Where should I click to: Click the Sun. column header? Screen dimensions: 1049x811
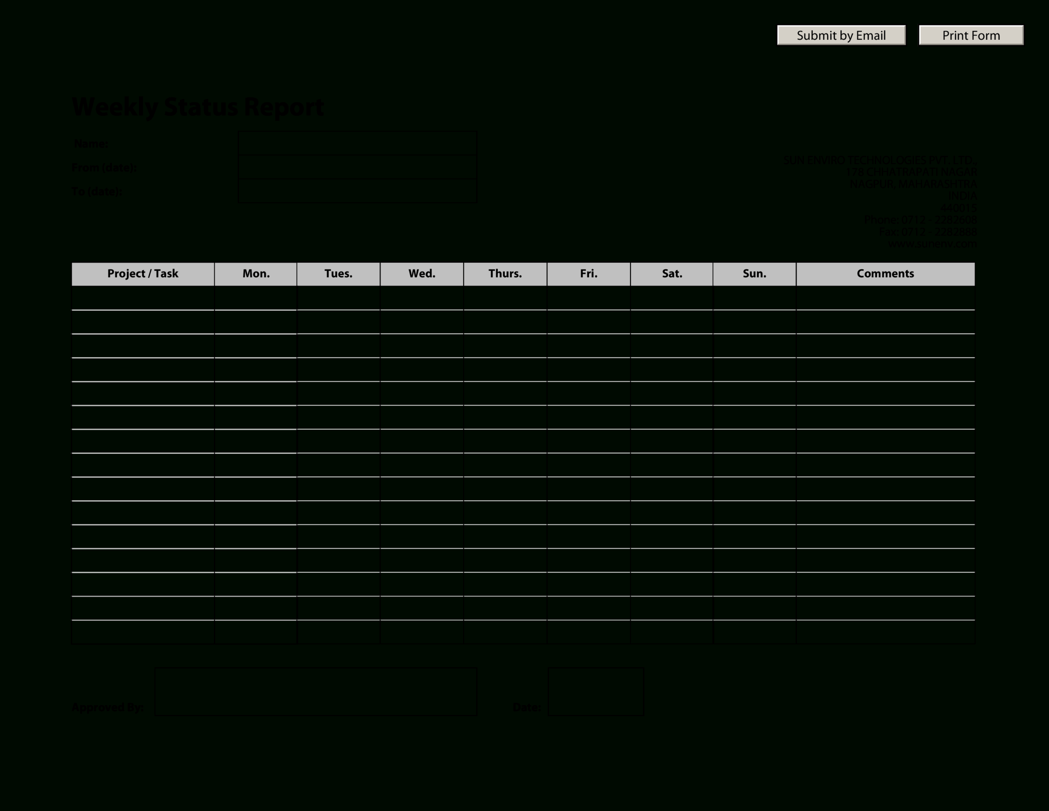[754, 273]
